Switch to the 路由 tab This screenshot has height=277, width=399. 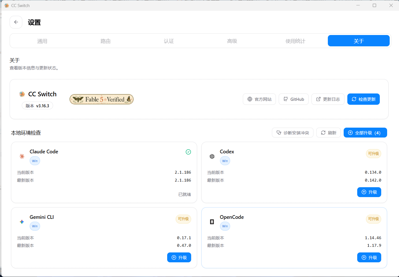coord(105,41)
